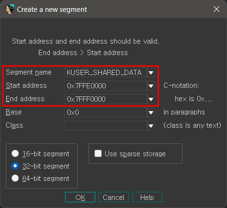227x208 pixels.
Task: Select the 64-bit segment radio button
Action: point(15,178)
